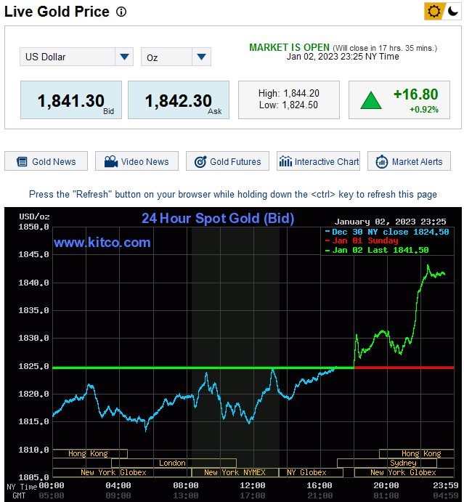
Task: Click 12:00 NY time axis label
Action: coord(253,485)
